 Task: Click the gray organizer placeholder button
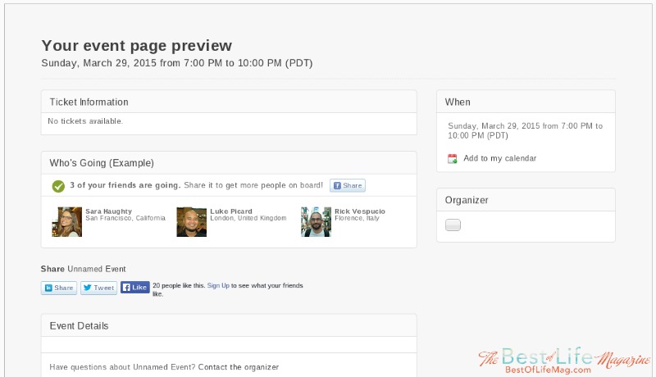click(453, 225)
